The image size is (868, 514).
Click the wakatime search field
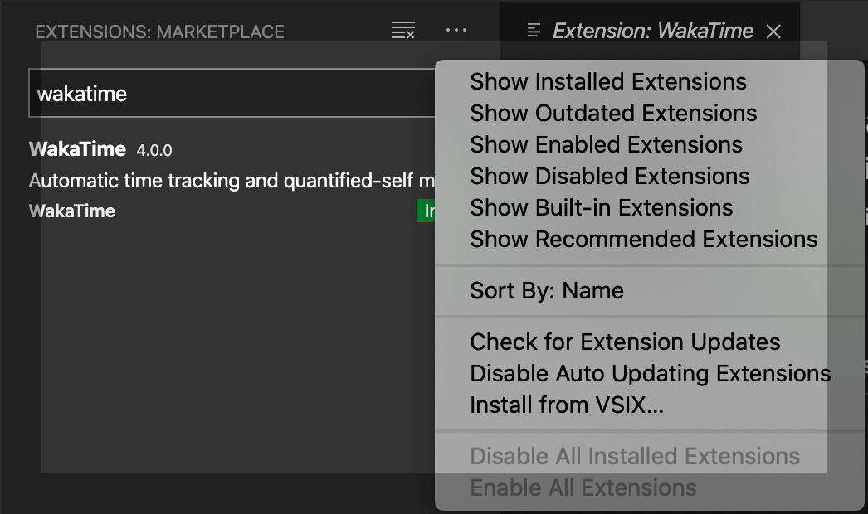click(232, 93)
